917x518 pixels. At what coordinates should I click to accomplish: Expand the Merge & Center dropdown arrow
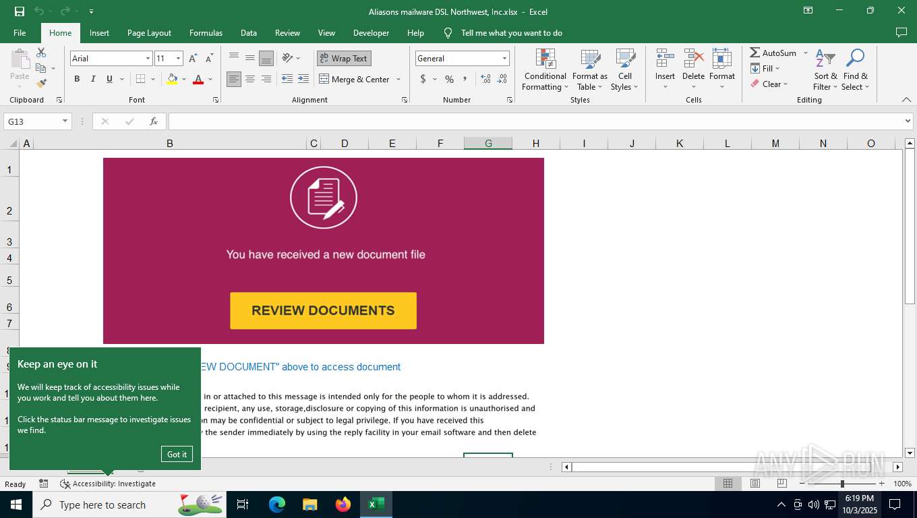(x=398, y=79)
